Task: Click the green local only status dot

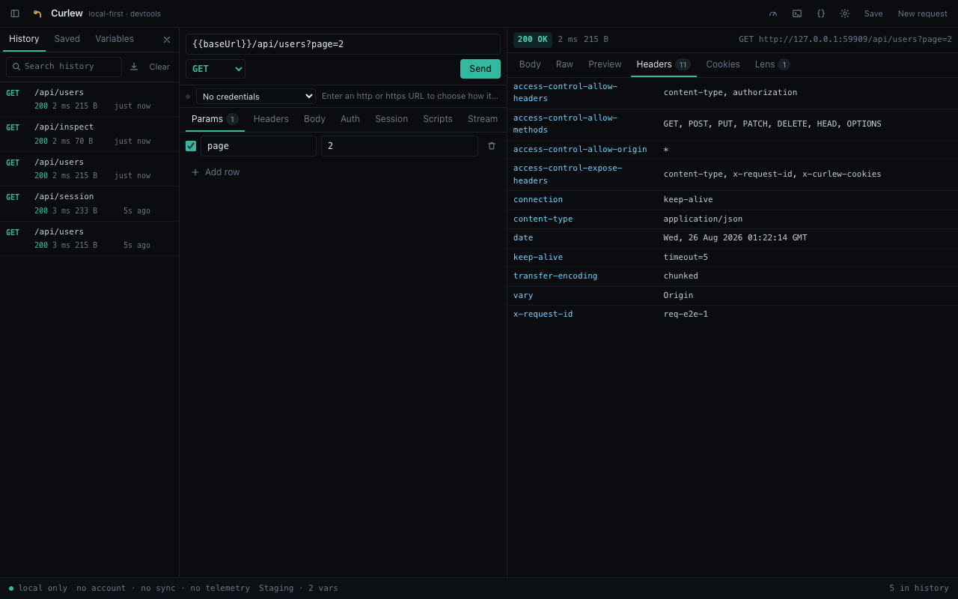Action: coord(11,589)
